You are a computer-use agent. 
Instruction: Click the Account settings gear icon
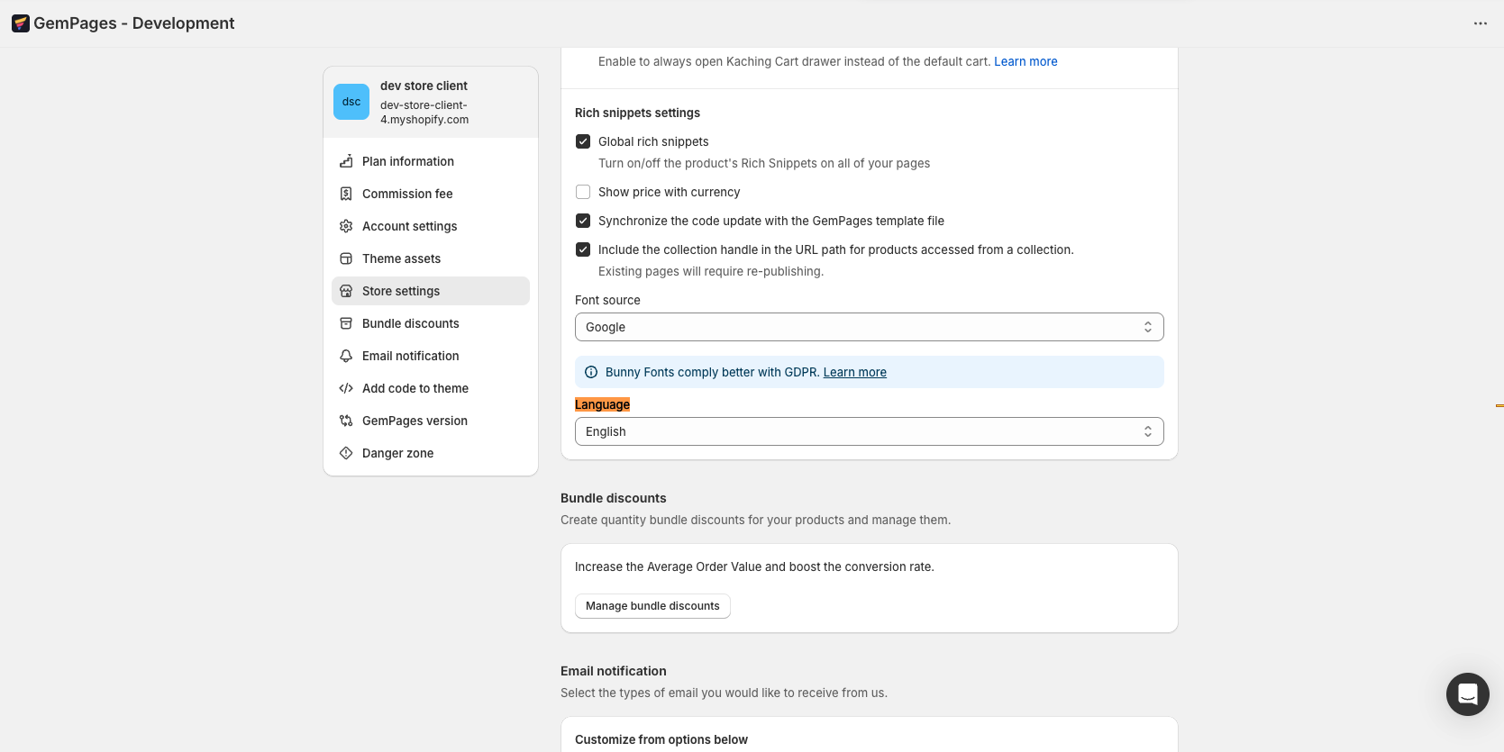click(346, 226)
